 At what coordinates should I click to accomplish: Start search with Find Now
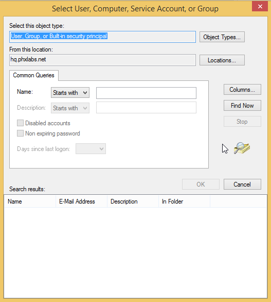pos(242,106)
